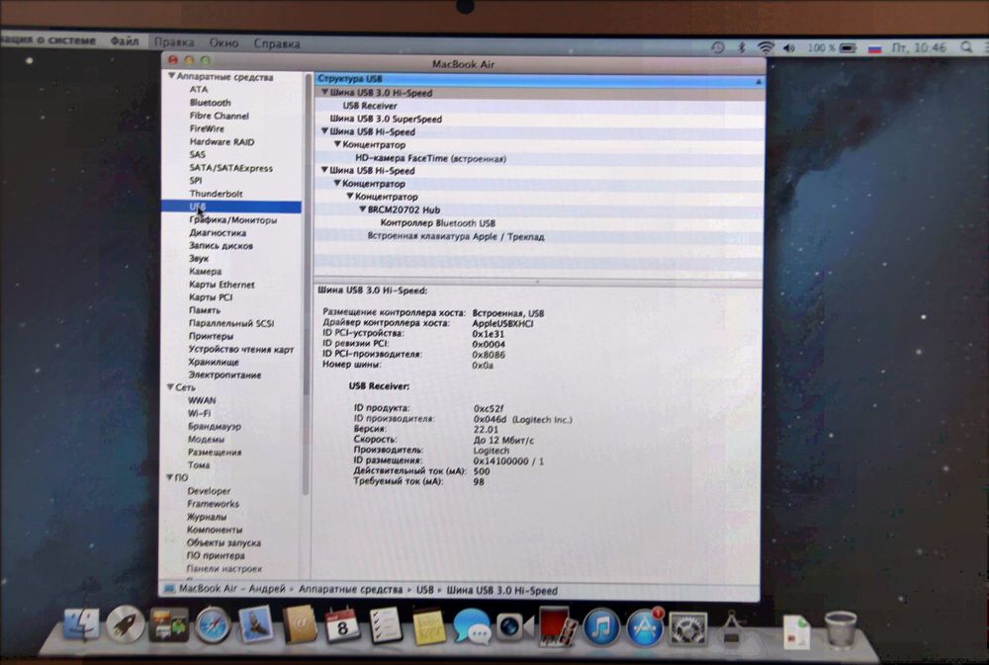
Task: Click Time Machine icon in menu bar
Action: (x=718, y=47)
